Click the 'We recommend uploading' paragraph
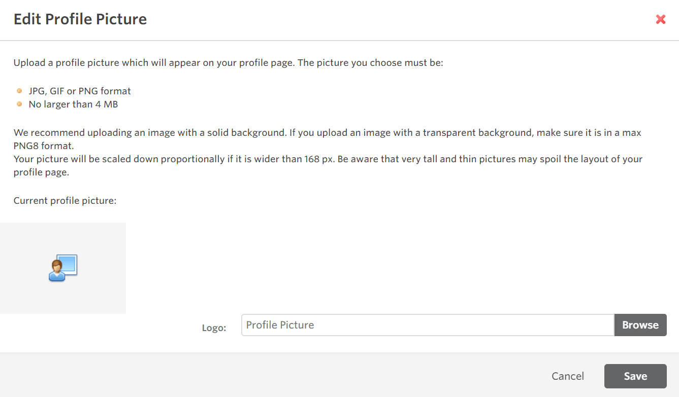 327,133
